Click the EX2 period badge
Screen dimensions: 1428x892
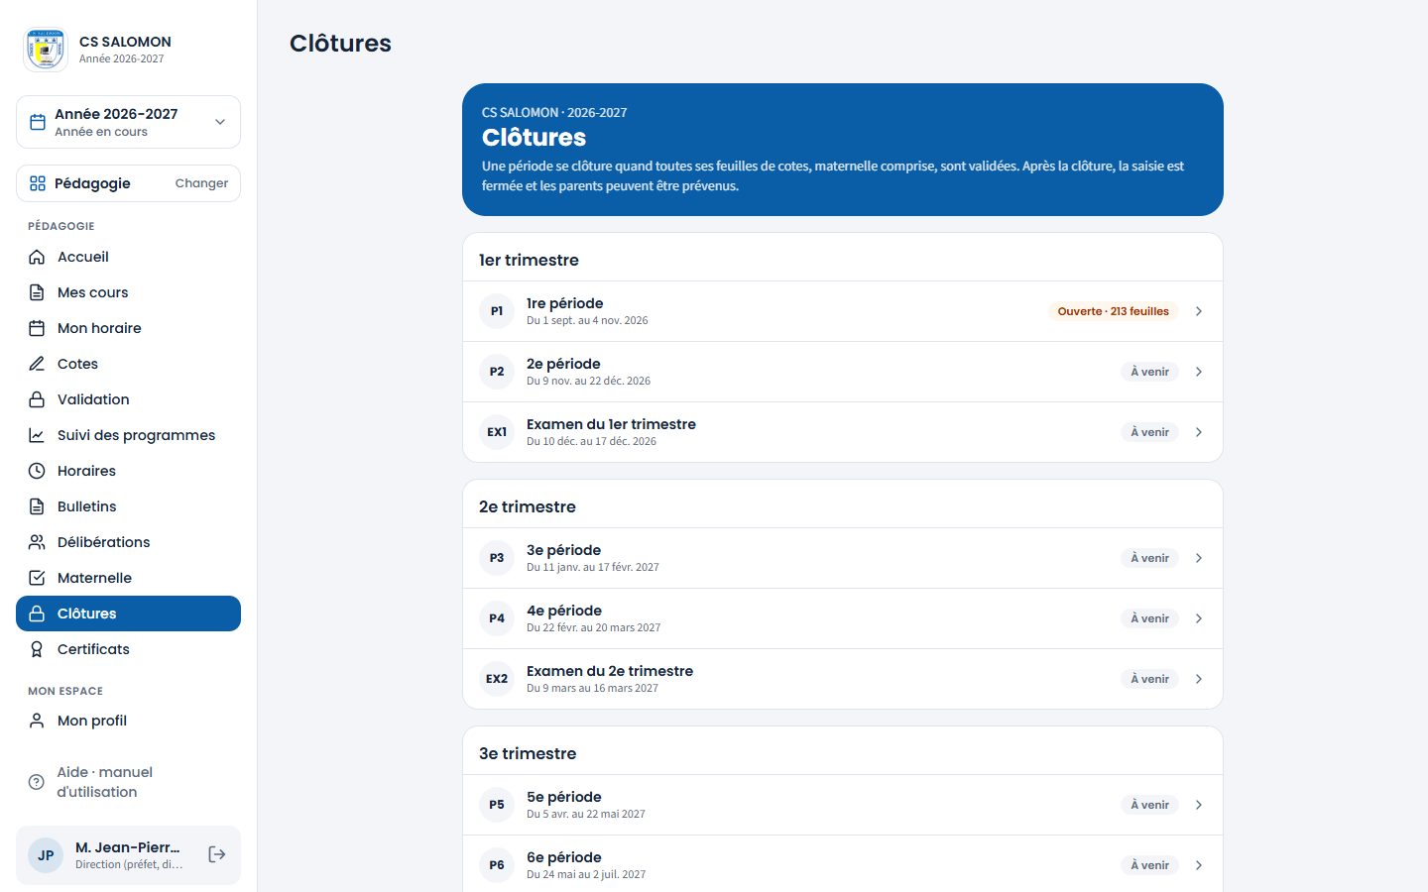point(497,679)
